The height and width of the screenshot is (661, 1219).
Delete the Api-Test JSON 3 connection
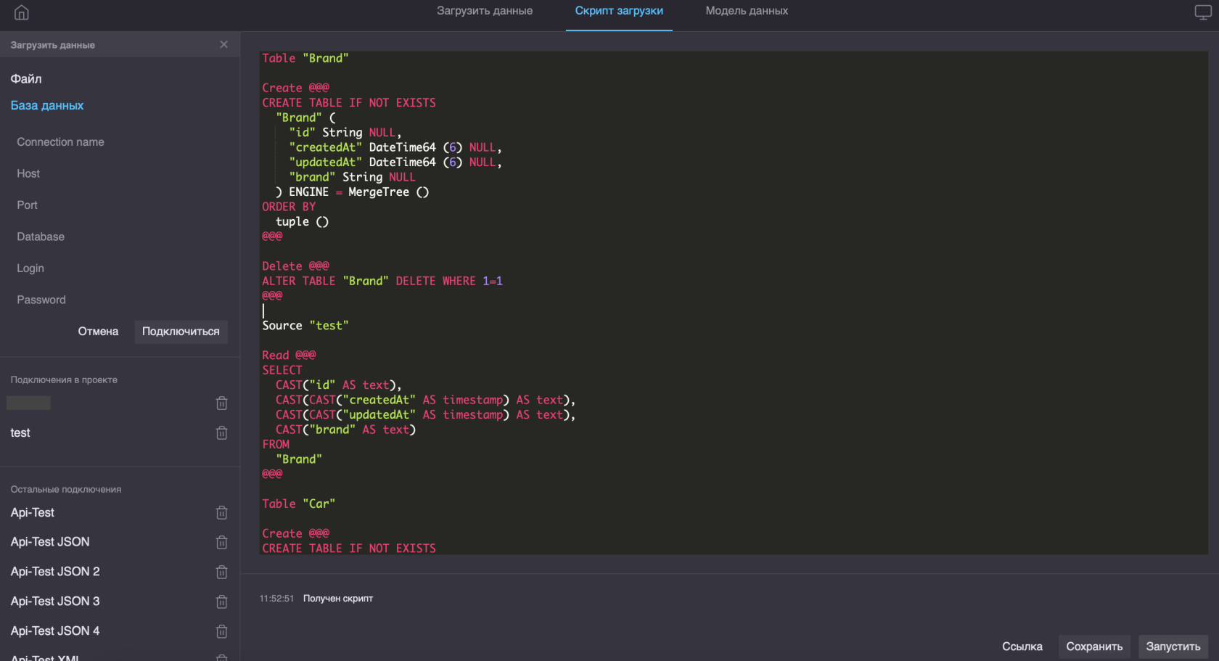click(x=222, y=602)
